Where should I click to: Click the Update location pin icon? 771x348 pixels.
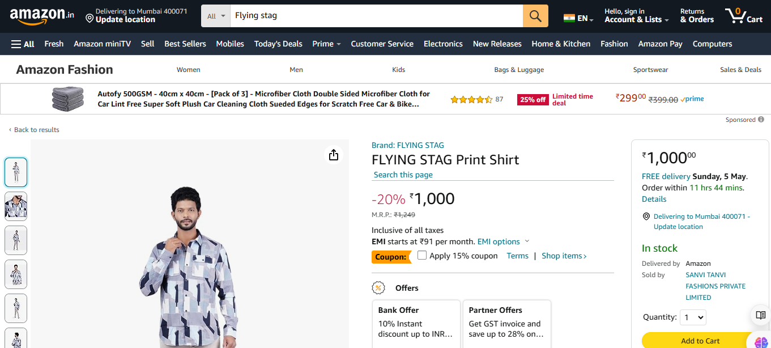(x=90, y=19)
